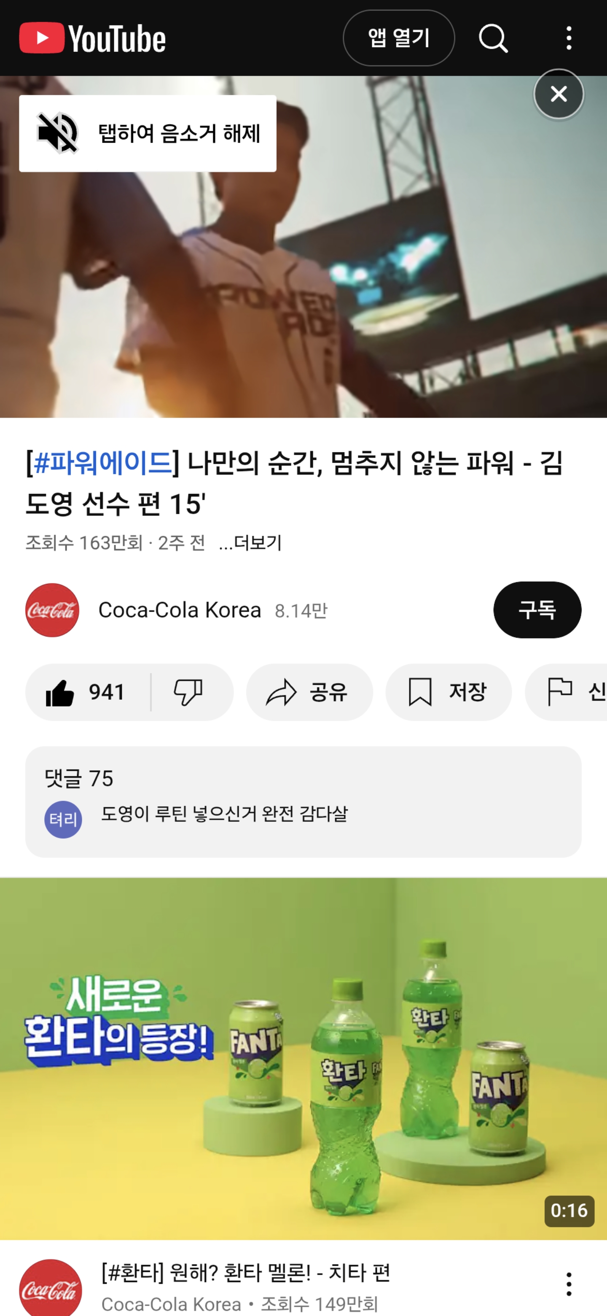Expand description with ...더보기
The height and width of the screenshot is (1316, 607).
(250, 542)
